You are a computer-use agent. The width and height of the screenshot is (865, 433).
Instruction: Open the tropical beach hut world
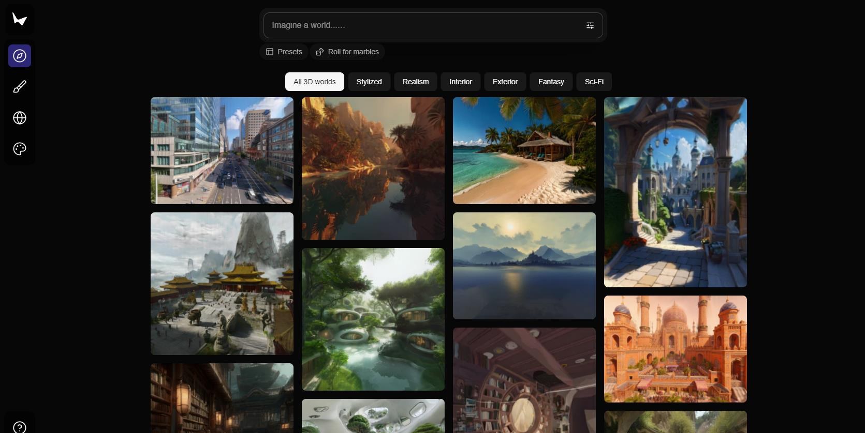click(x=524, y=150)
